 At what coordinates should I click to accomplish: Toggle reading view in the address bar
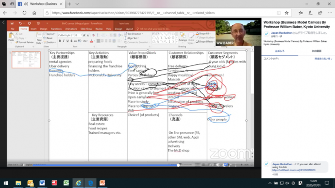279,13
